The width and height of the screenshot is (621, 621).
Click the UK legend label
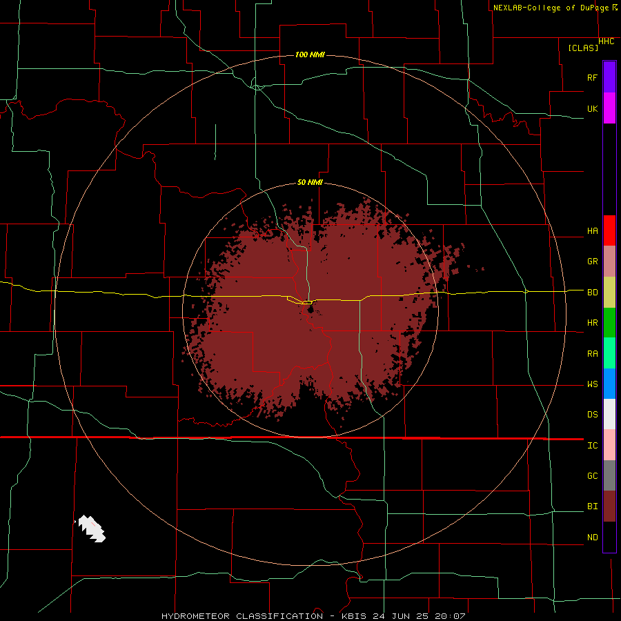point(592,108)
